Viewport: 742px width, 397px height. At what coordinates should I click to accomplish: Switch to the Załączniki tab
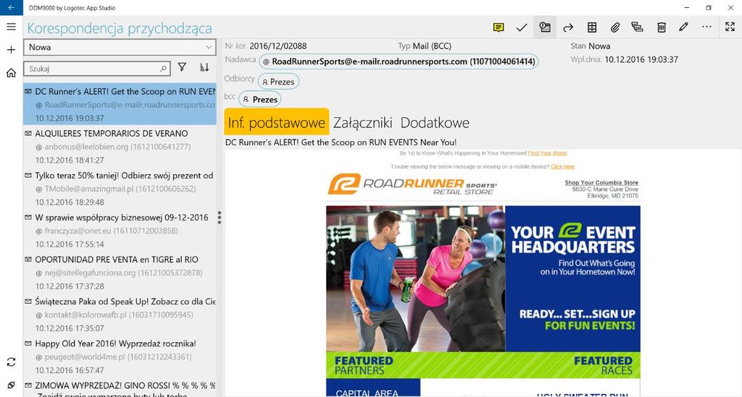tap(362, 122)
